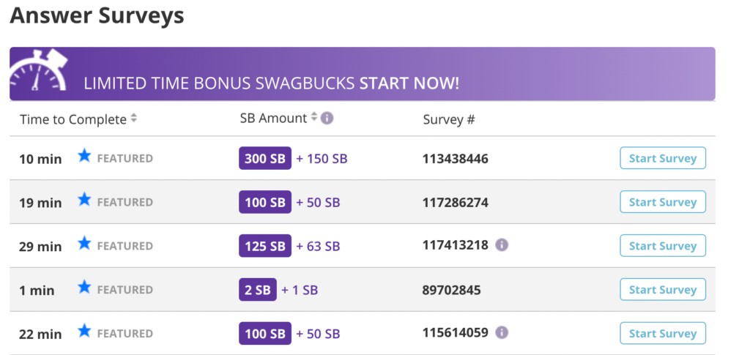Click the 300 SB amount badge
Screen dimensions: 750x355
pyautogui.click(x=265, y=158)
